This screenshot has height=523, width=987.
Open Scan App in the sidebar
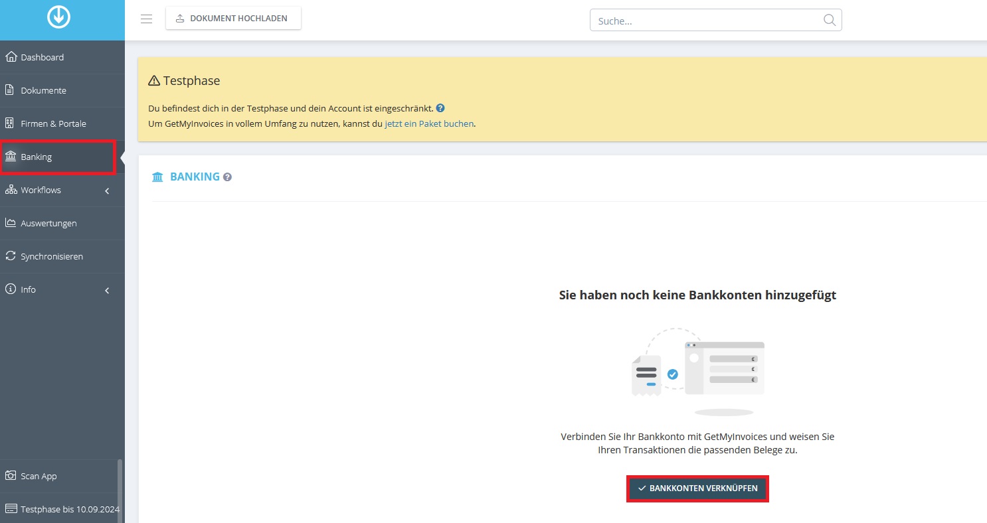60,476
